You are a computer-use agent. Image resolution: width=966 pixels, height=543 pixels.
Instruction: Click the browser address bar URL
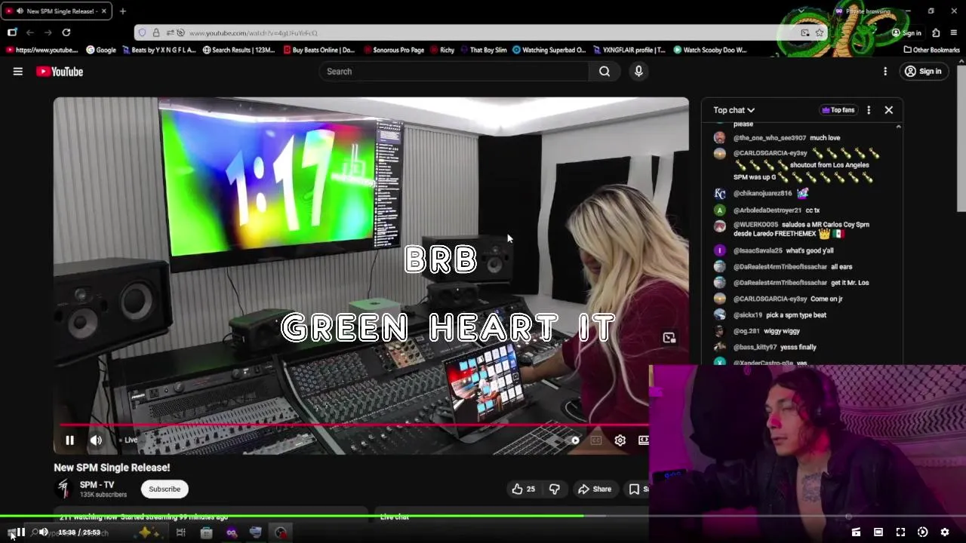253,32
